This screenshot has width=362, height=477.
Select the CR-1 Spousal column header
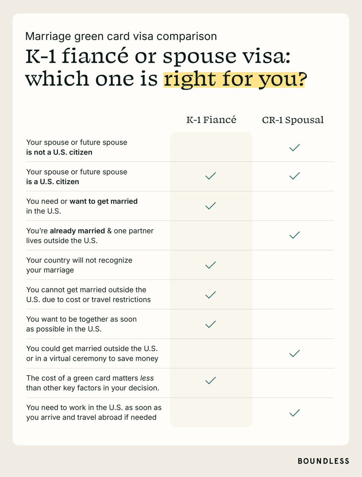point(293,120)
